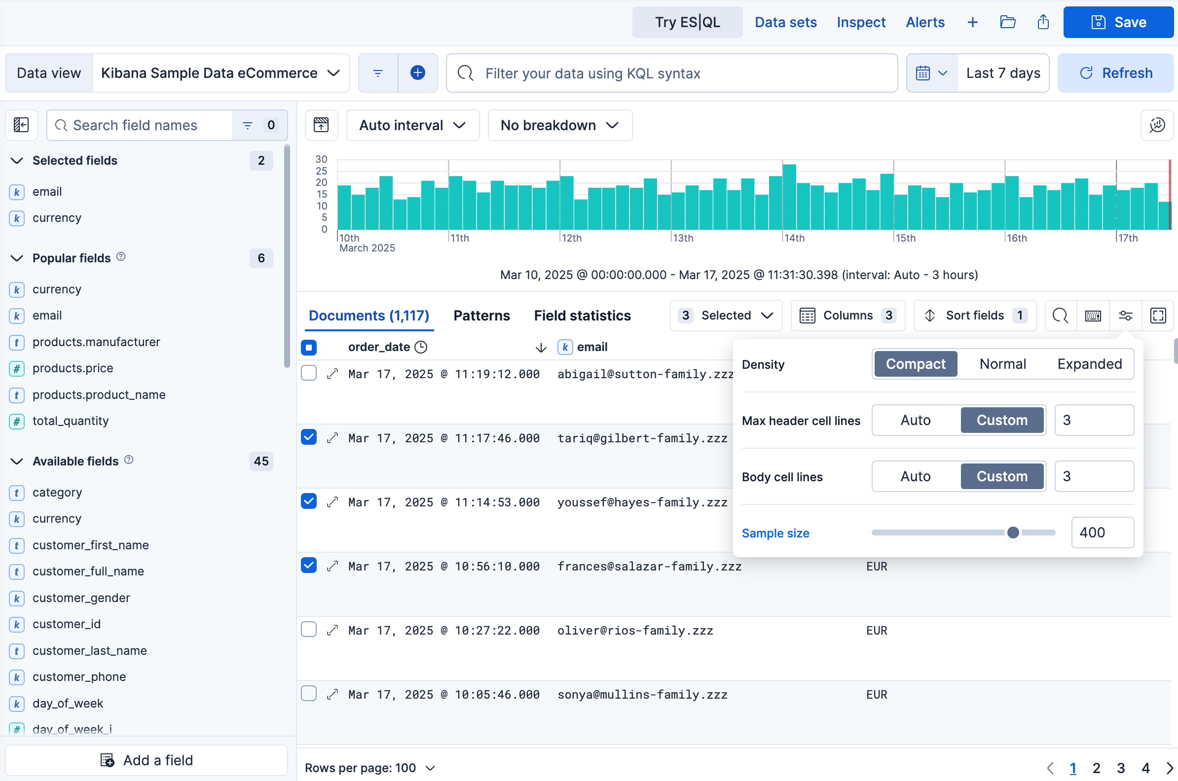Click Search field names input
The width and height of the screenshot is (1178, 781).
click(140, 125)
